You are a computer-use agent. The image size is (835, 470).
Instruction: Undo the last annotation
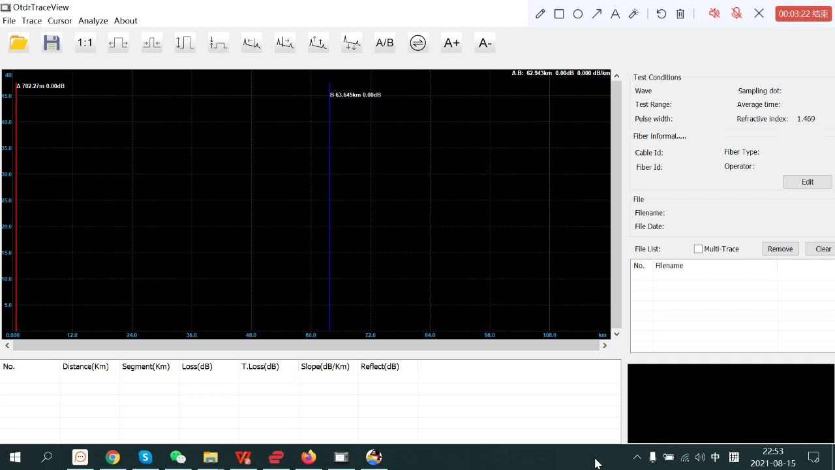661,14
